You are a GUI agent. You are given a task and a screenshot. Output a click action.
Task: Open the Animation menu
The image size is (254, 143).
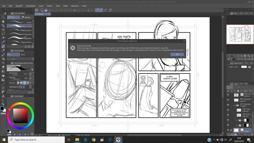tap(31, 6)
